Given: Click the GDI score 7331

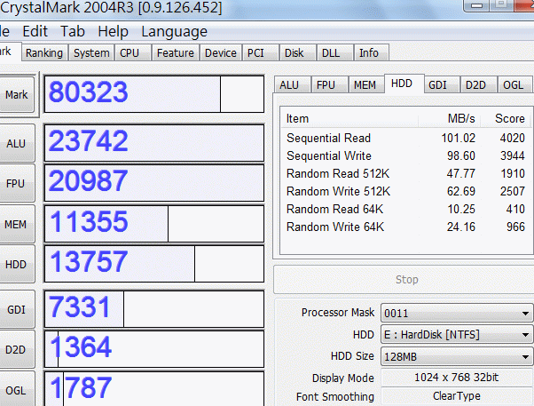Looking at the screenshot, I should click(79, 306).
